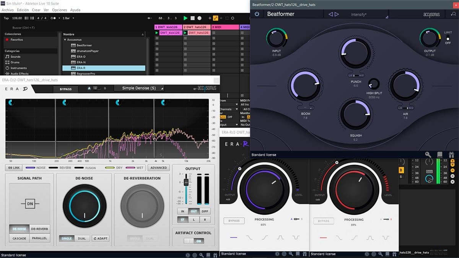Screen dimensions: 459x258
Task: Collapse the Accusonus folder
Action: click(x=65, y=40)
